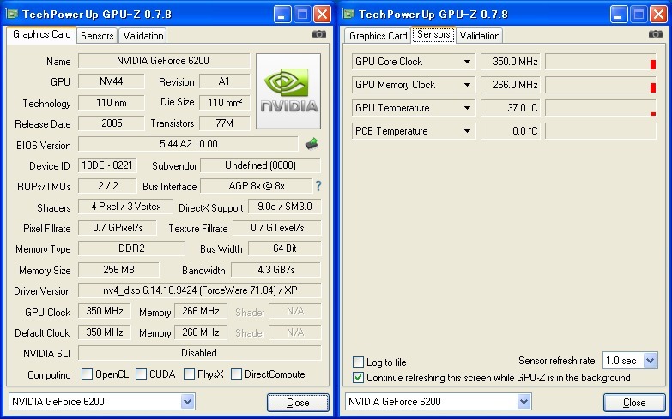
Task: Click the Bus Width value 64 Bit
Action: point(285,248)
